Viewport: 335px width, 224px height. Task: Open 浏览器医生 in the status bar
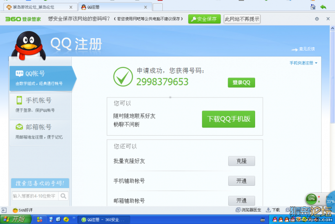[248, 210]
